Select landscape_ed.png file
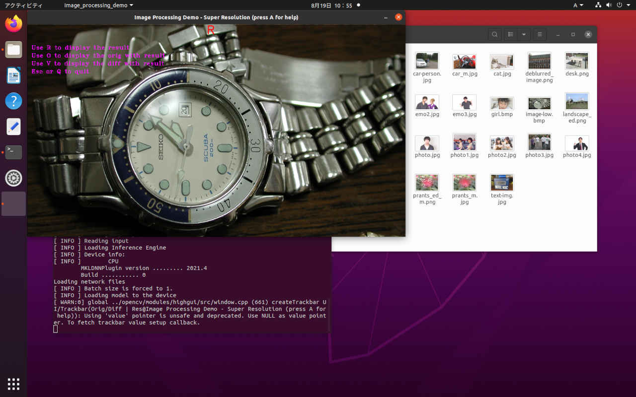The height and width of the screenshot is (397, 636). 577,109
